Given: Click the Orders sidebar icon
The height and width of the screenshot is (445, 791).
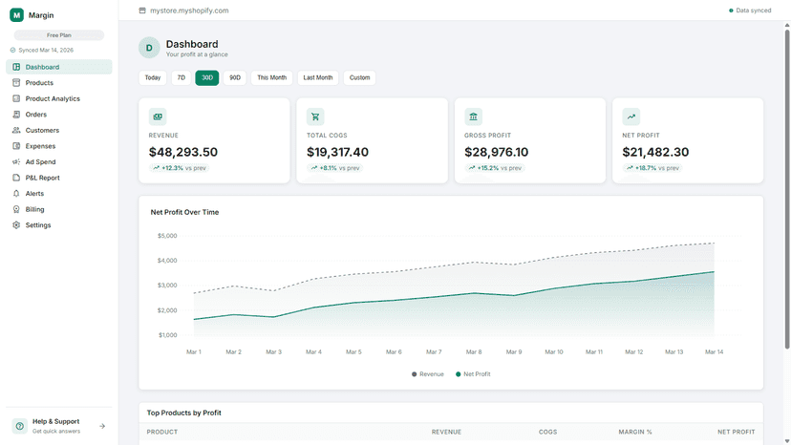Looking at the screenshot, I should [16, 115].
